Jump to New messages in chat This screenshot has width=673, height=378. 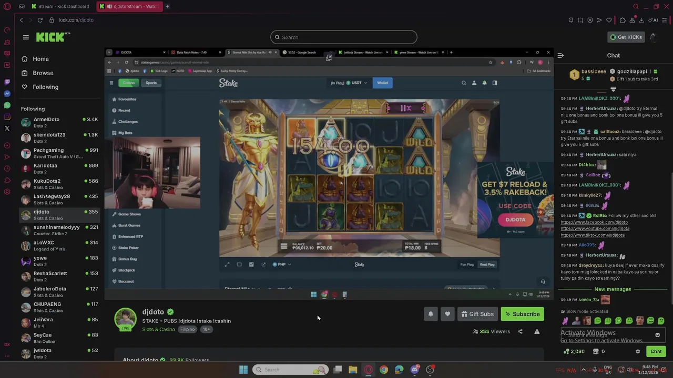tap(613, 289)
